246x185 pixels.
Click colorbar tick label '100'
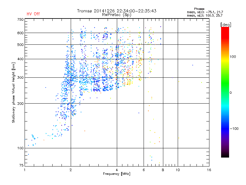pyautogui.click(x=233, y=57)
